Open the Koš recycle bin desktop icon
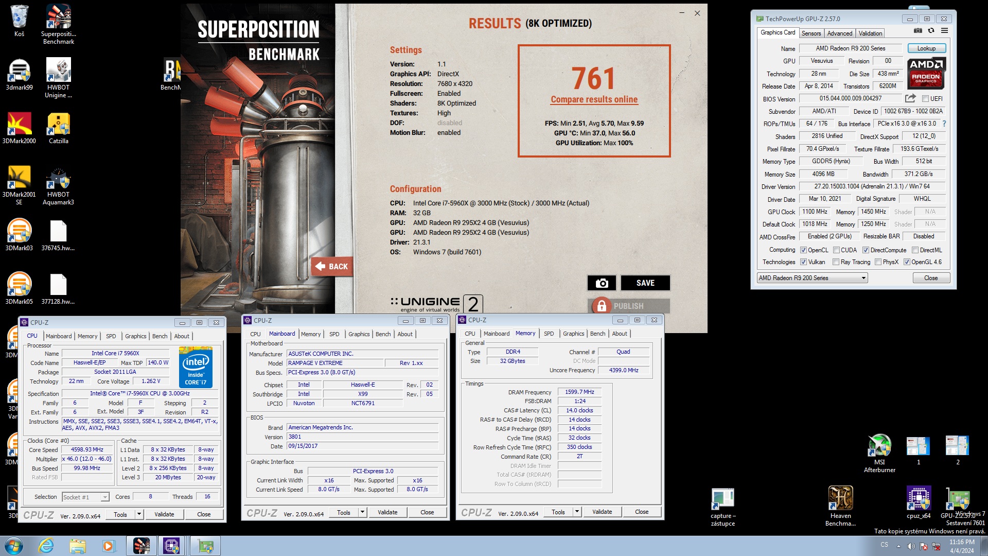 click(19, 21)
